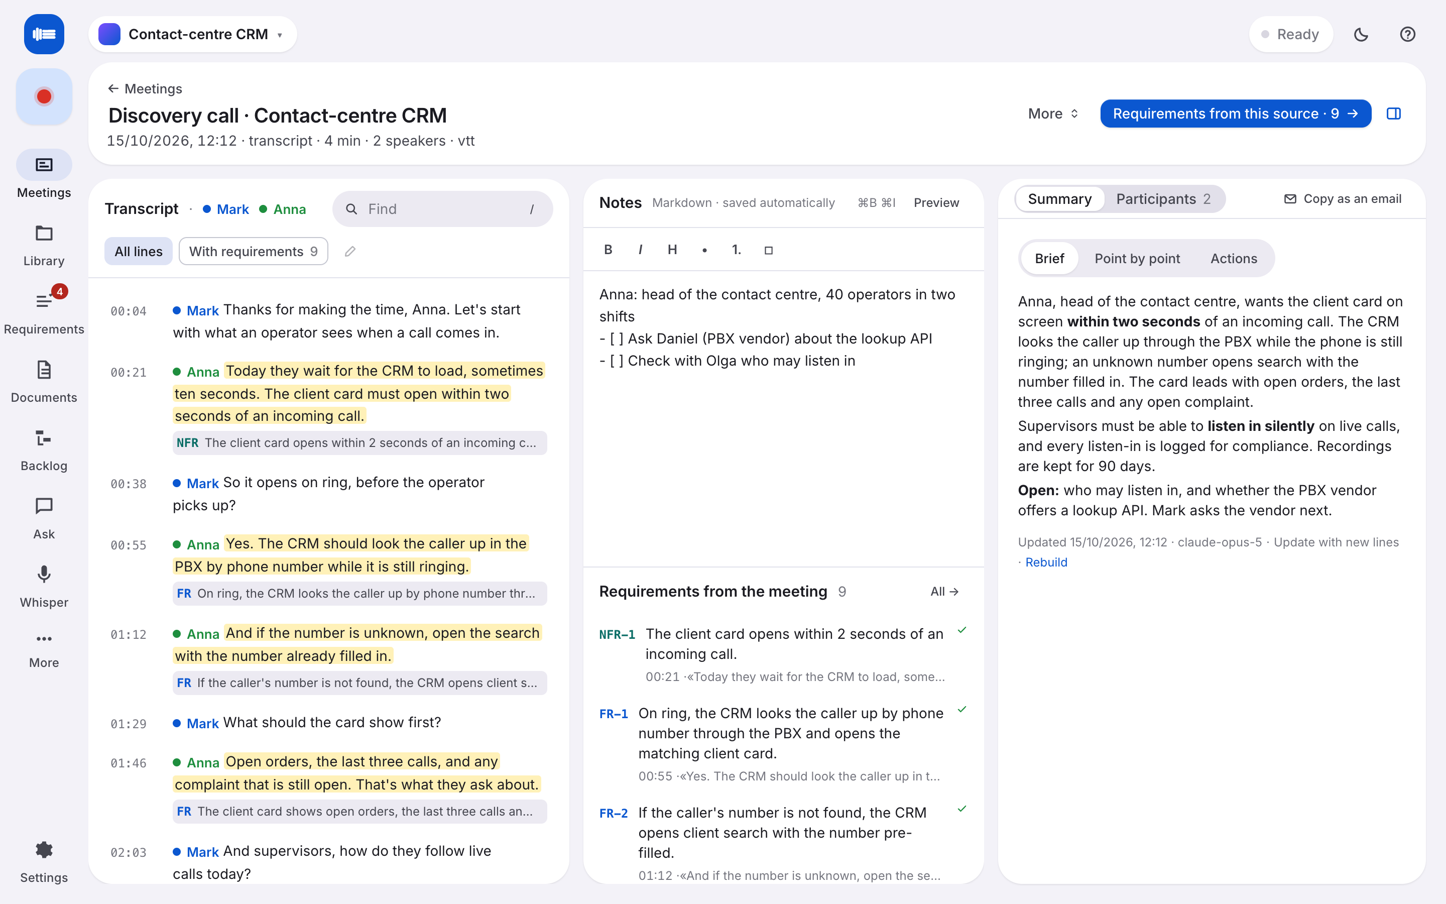Open the Contact-centre CRM project dropdown
The image size is (1446, 904).
(x=192, y=35)
